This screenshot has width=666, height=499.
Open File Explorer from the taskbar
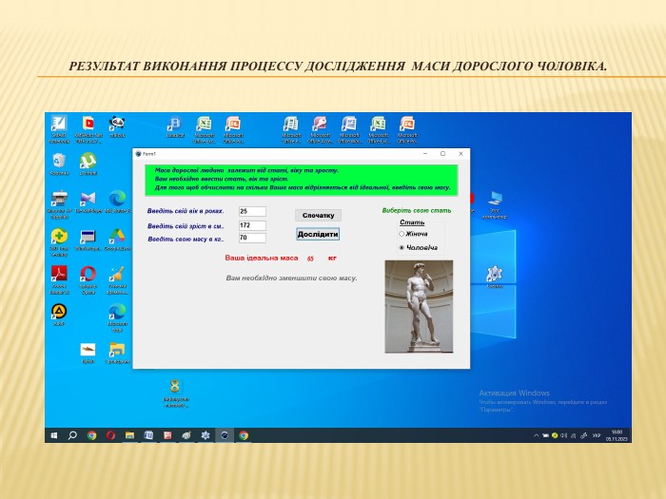[129, 435]
